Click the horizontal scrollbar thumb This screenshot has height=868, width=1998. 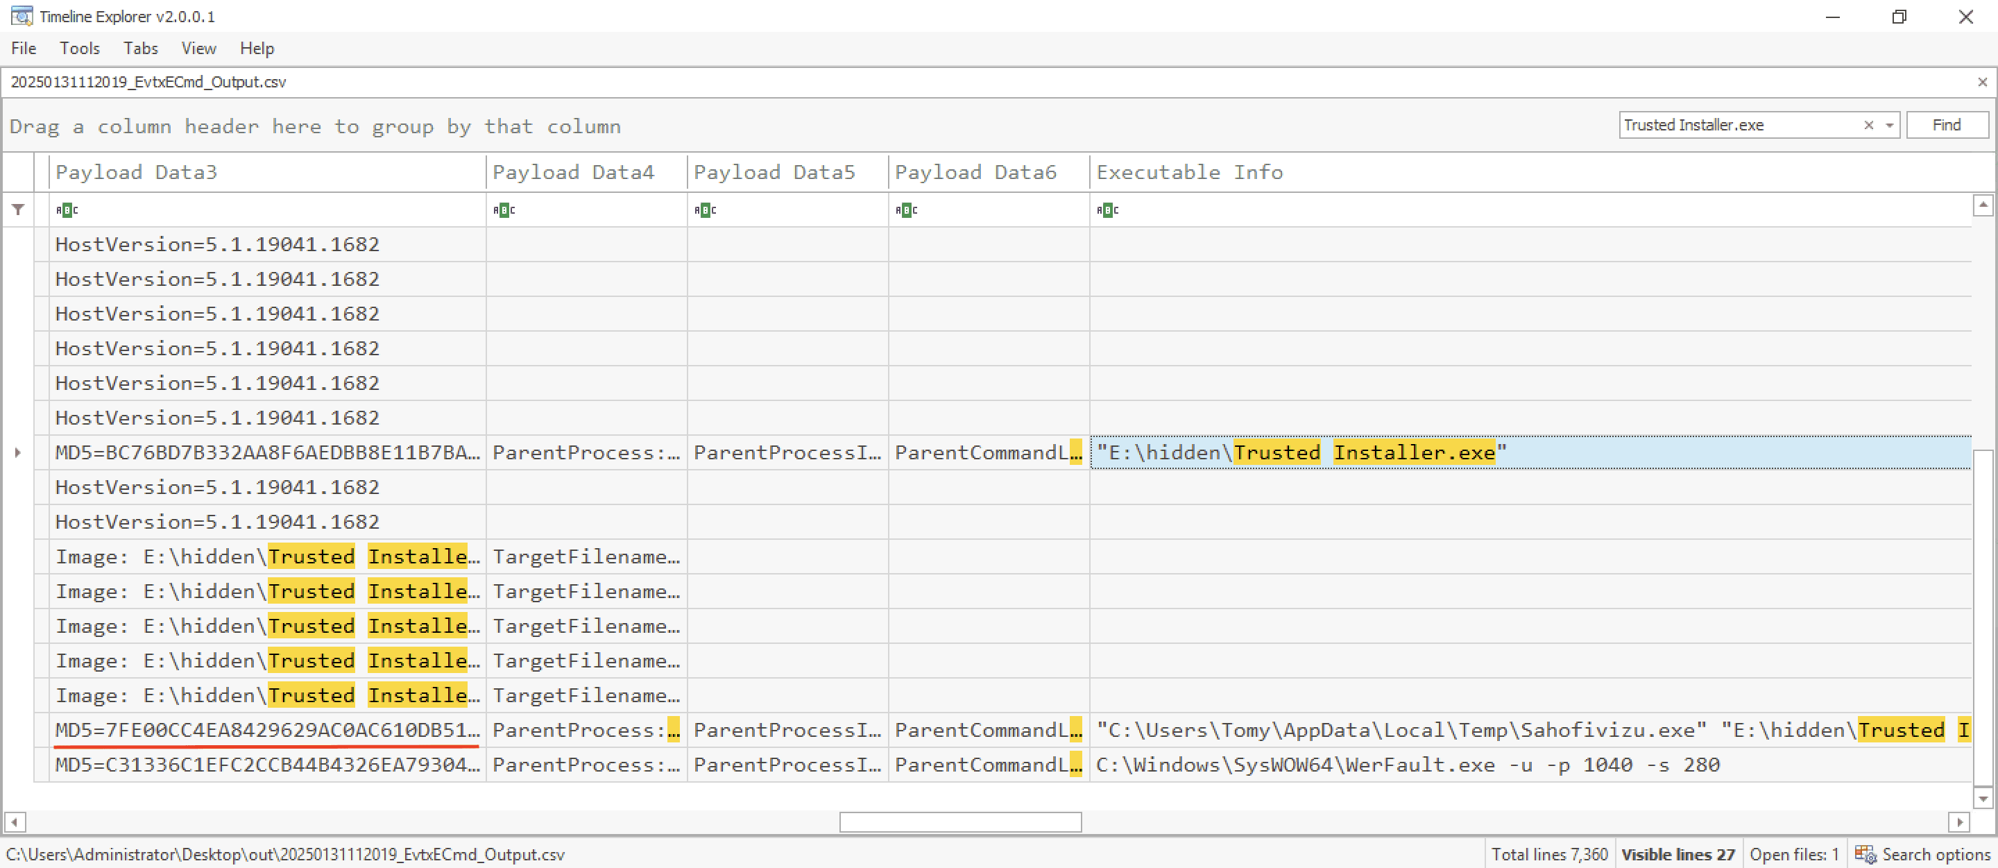959,822
